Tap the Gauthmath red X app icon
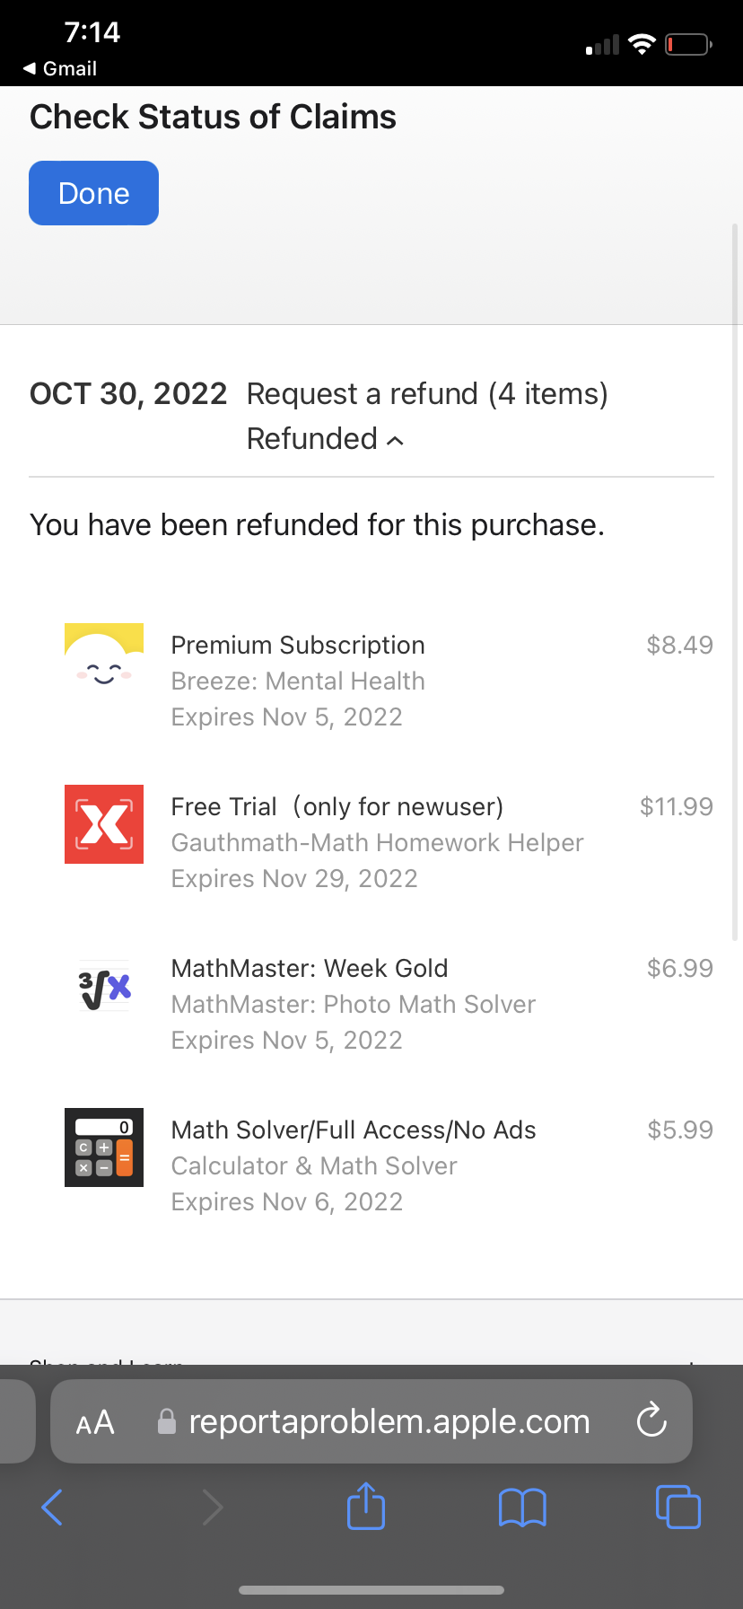 click(x=104, y=824)
